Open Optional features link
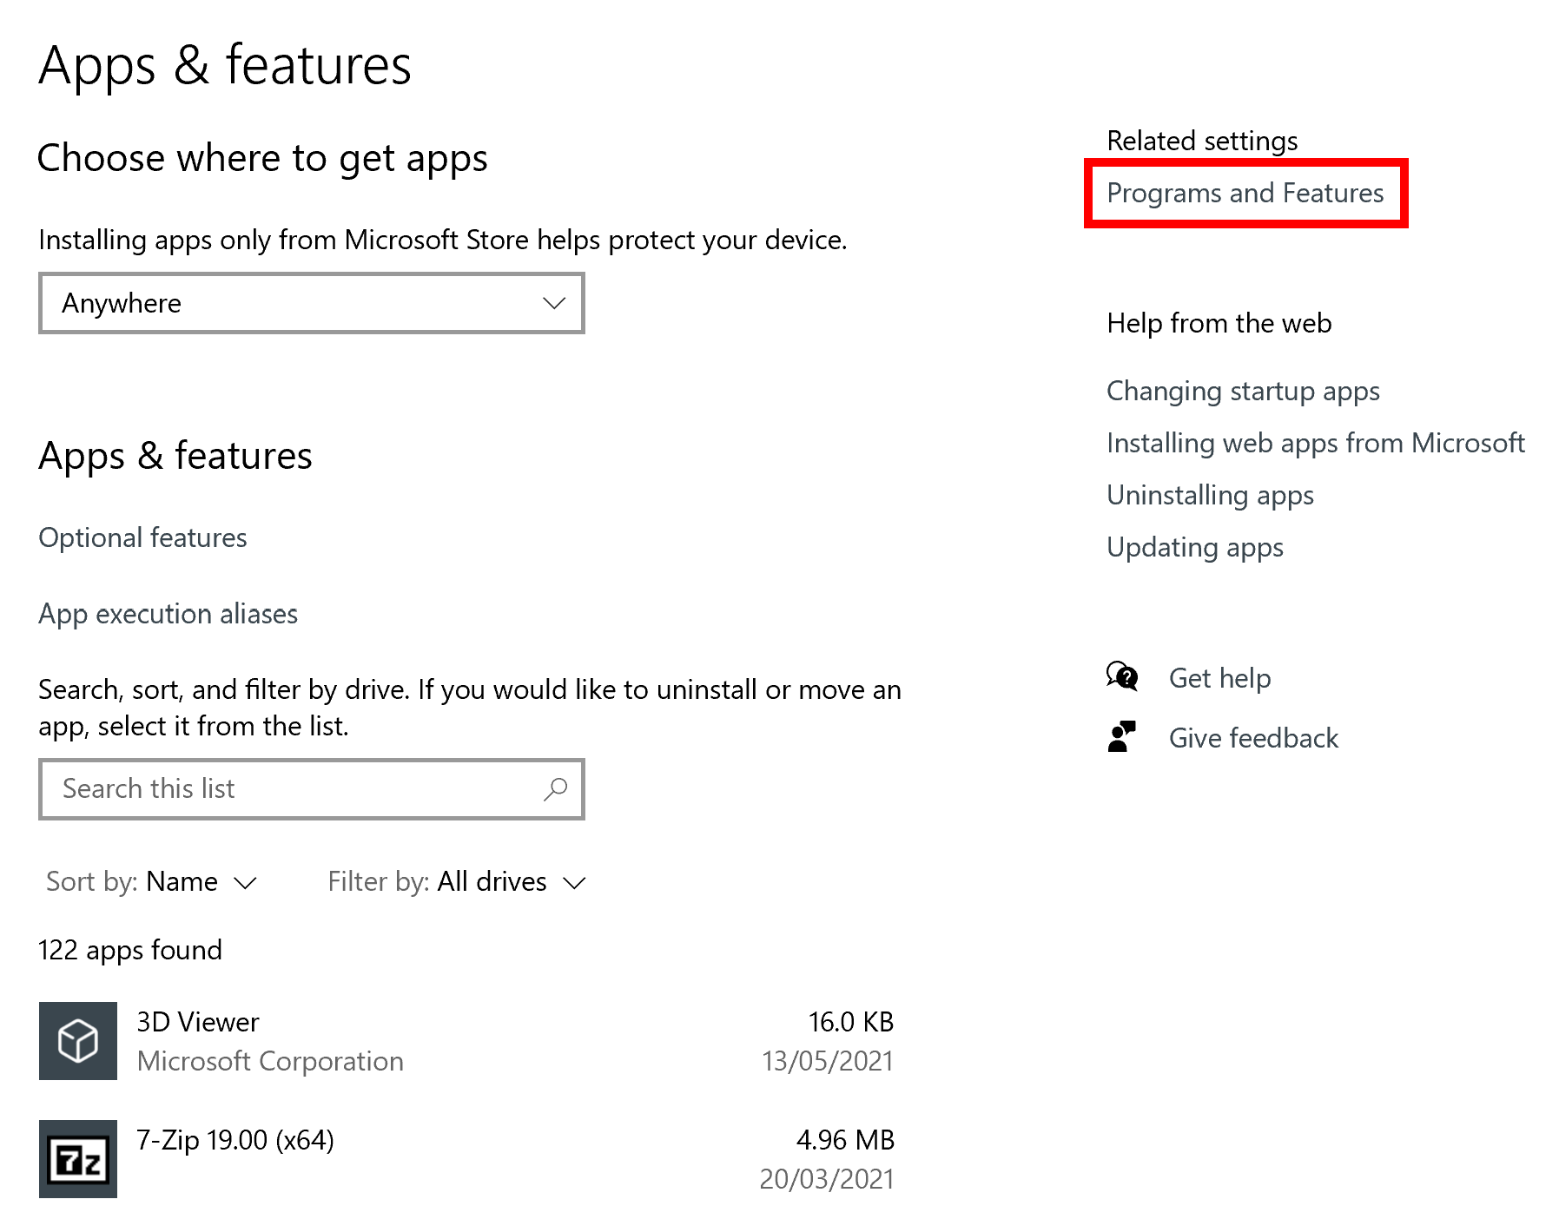The image size is (1559, 1219). click(x=142, y=537)
